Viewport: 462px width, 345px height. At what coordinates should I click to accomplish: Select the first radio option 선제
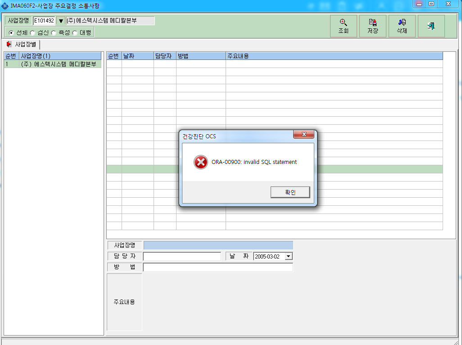tap(11, 33)
